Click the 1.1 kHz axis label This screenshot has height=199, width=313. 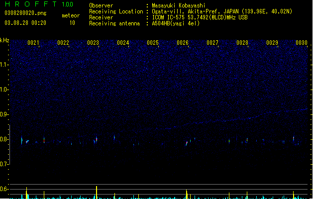(x=4, y=65)
